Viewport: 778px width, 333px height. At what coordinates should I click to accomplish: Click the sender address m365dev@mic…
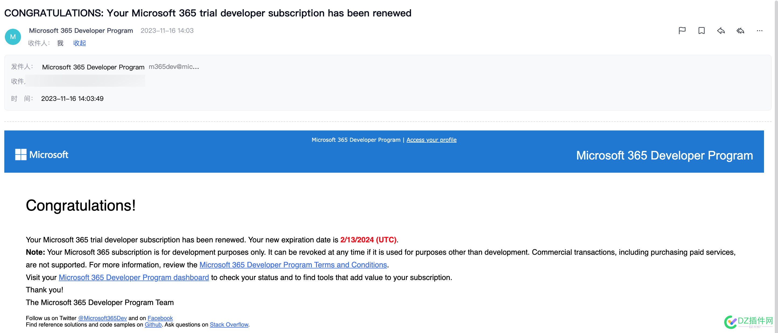click(174, 67)
